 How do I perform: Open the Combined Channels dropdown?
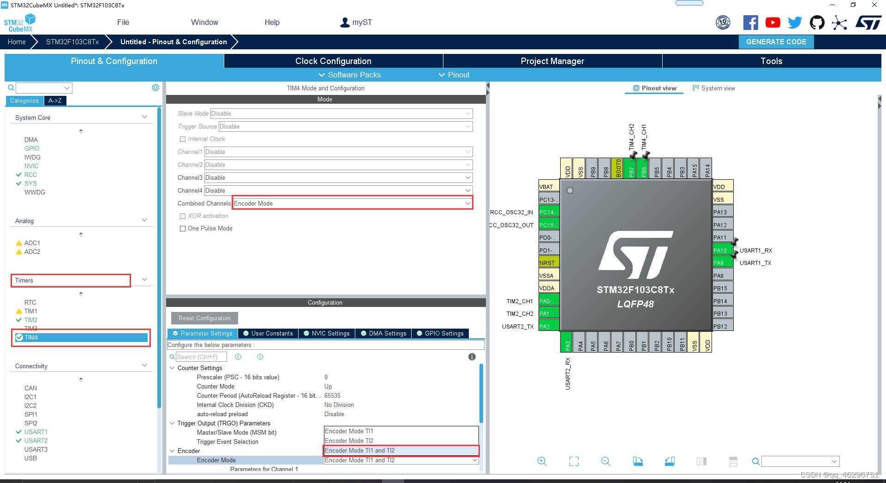(467, 203)
